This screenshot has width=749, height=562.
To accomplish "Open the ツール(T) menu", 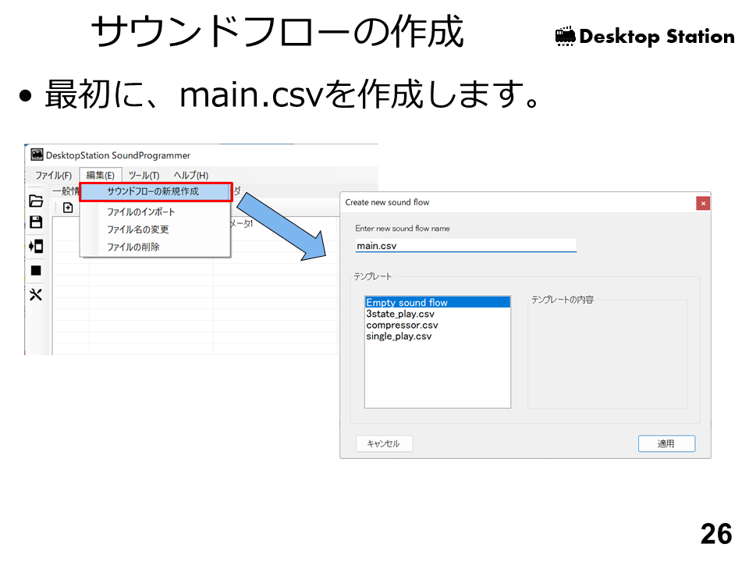I will [144, 176].
